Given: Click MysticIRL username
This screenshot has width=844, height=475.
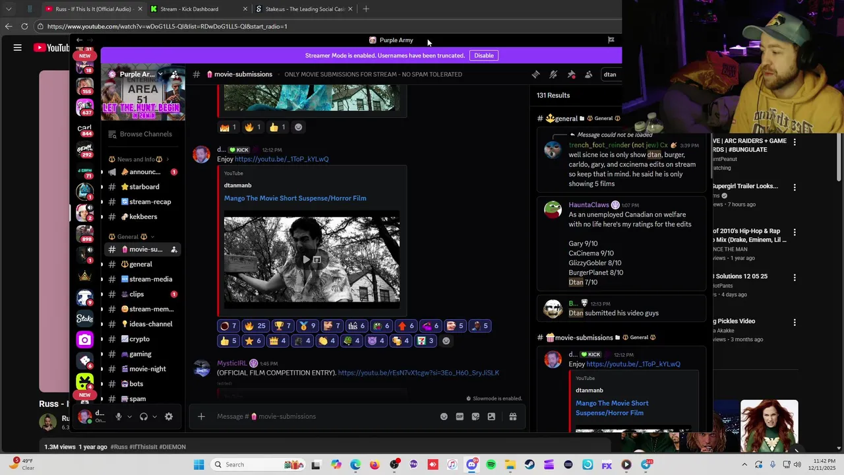Looking at the screenshot, I should (231, 364).
